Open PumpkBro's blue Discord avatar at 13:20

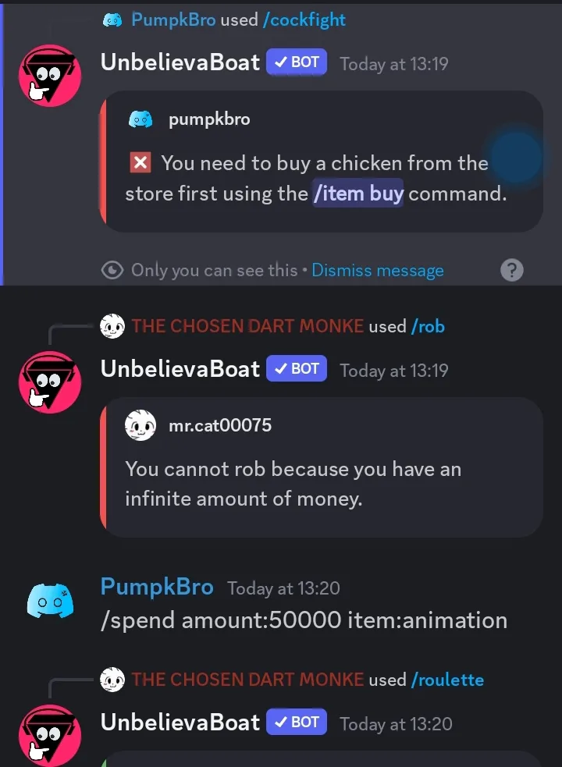pyautogui.click(x=50, y=601)
